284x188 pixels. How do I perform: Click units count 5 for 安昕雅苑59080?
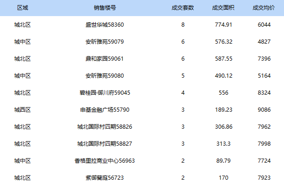[183, 76]
